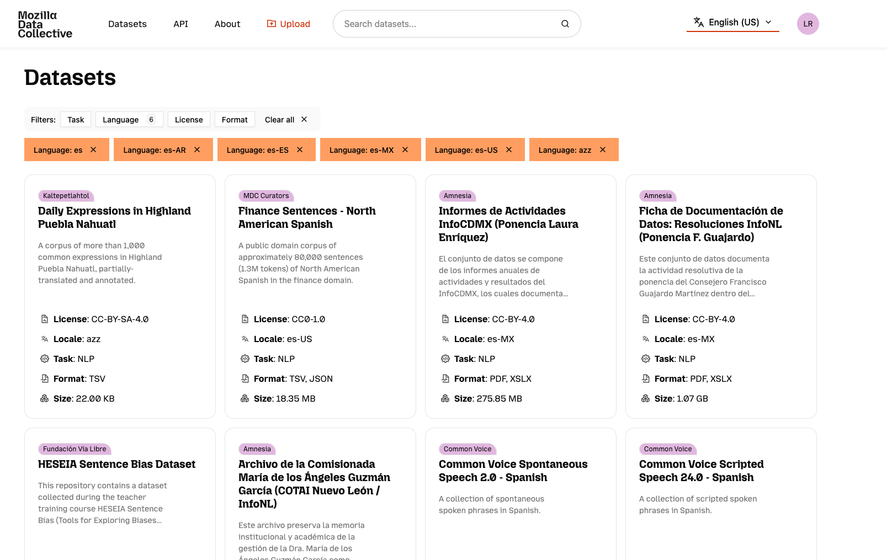Click 'Locale: azz' text
Viewport: 887px width, 560px height.
click(x=77, y=339)
